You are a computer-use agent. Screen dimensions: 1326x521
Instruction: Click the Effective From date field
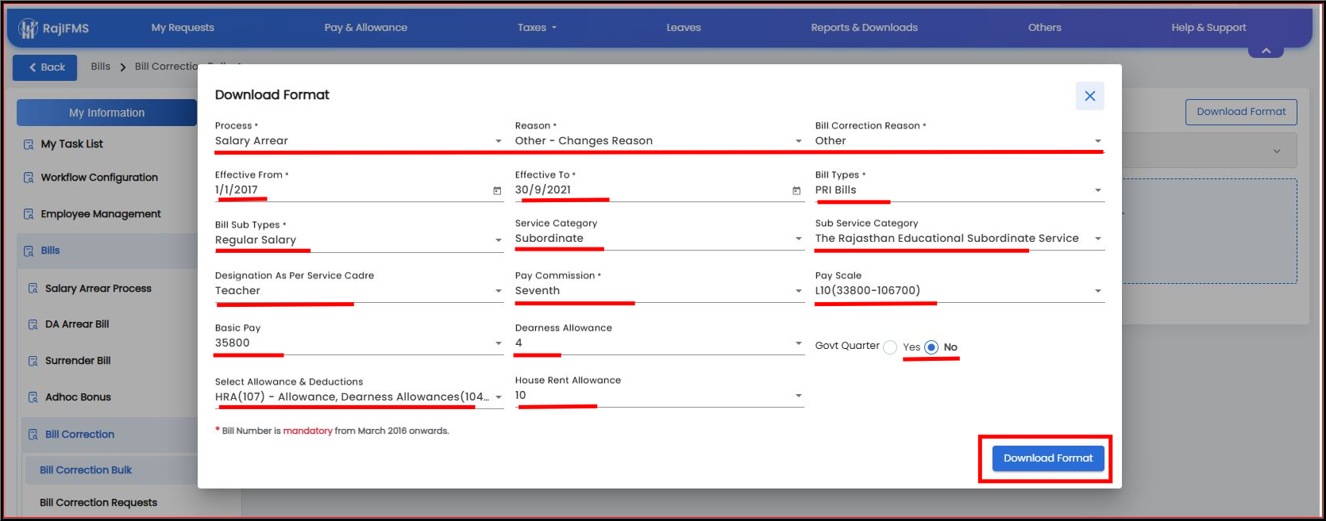pos(359,190)
